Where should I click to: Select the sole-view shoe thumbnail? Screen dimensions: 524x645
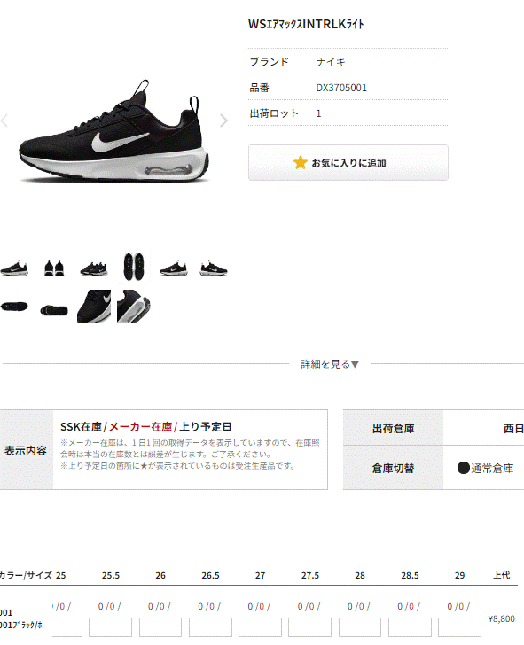pyautogui.click(x=54, y=310)
